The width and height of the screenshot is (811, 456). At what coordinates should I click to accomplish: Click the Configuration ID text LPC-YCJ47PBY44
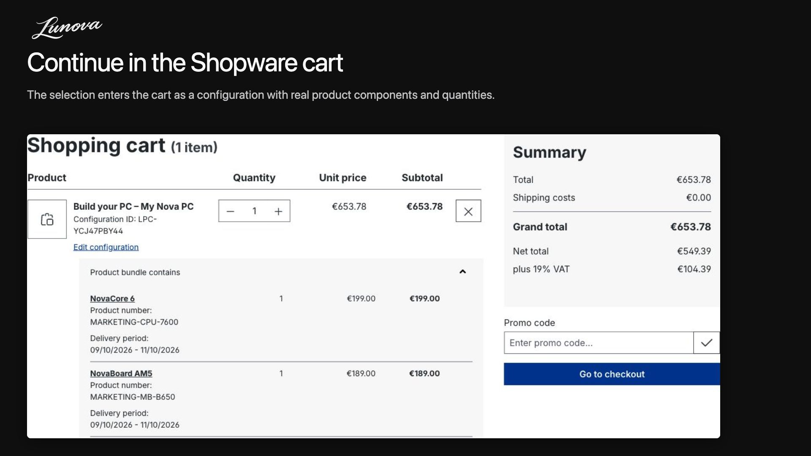point(115,225)
